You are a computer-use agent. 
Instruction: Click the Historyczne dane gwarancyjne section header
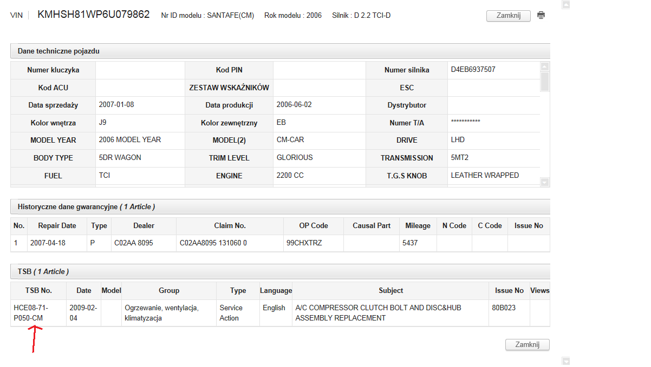(x=280, y=206)
